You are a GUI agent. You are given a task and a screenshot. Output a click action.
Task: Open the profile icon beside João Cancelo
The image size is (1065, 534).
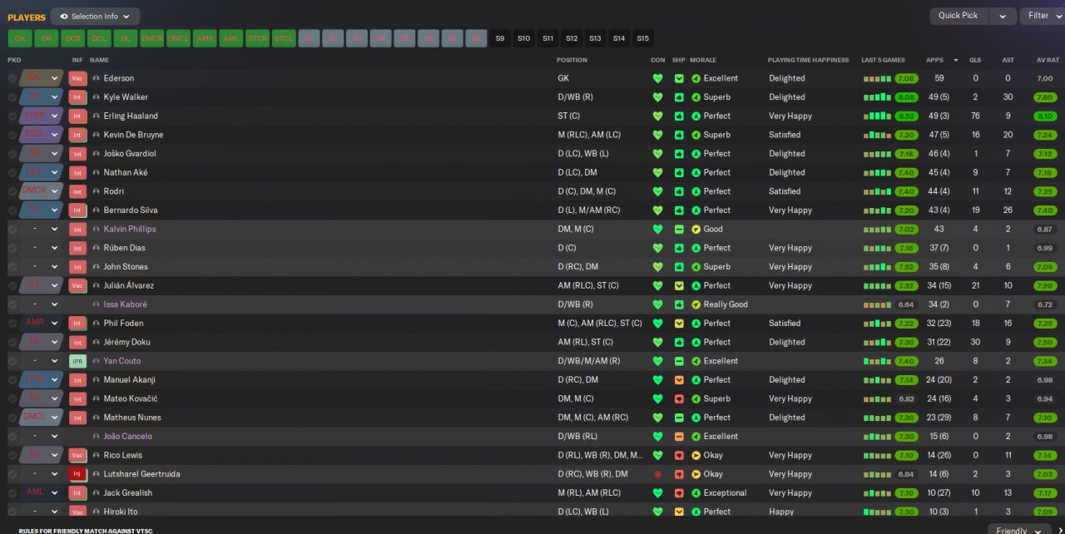coord(96,436)
